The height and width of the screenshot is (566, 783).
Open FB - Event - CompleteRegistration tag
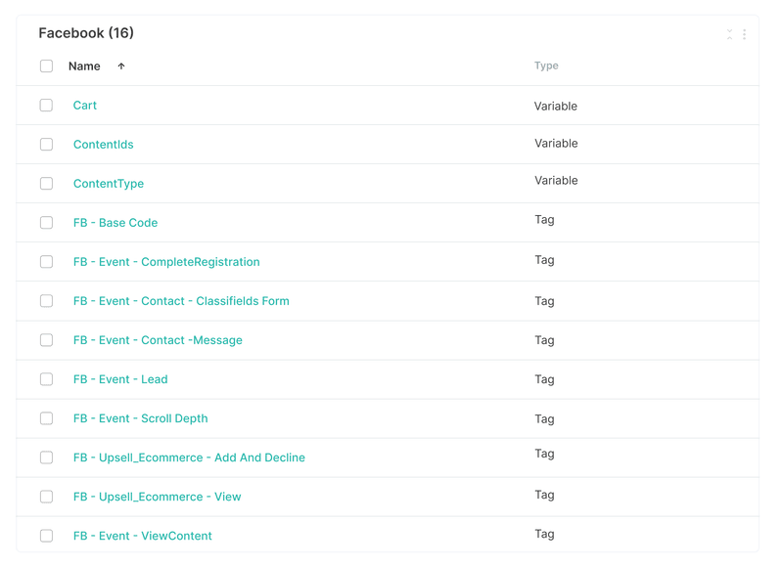(166, 262)
